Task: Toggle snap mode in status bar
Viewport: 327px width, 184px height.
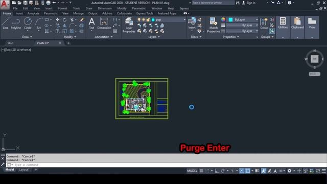Action: tap(207, 171)
